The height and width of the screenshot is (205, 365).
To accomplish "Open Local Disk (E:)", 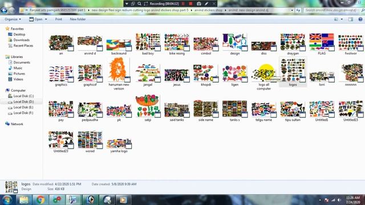I will click(x=23, y=108).
